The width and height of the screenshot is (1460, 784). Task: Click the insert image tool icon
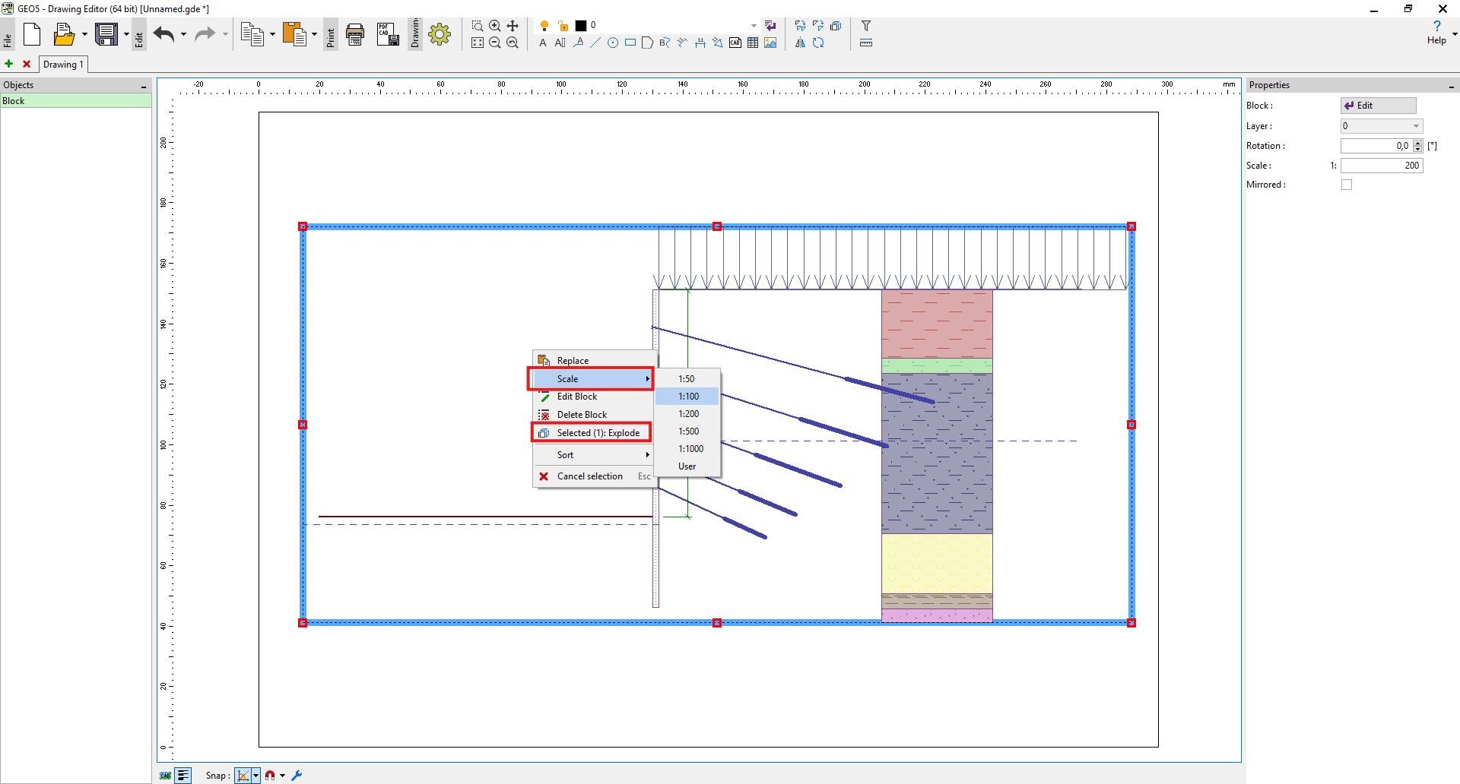tap(770, 43)
